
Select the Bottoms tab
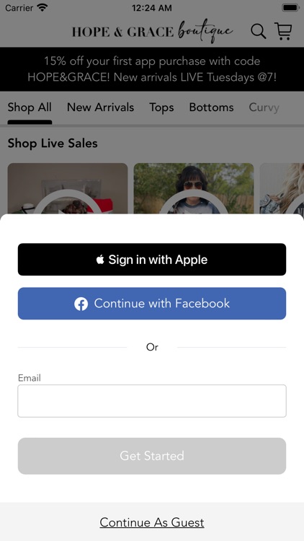point(211,107)
